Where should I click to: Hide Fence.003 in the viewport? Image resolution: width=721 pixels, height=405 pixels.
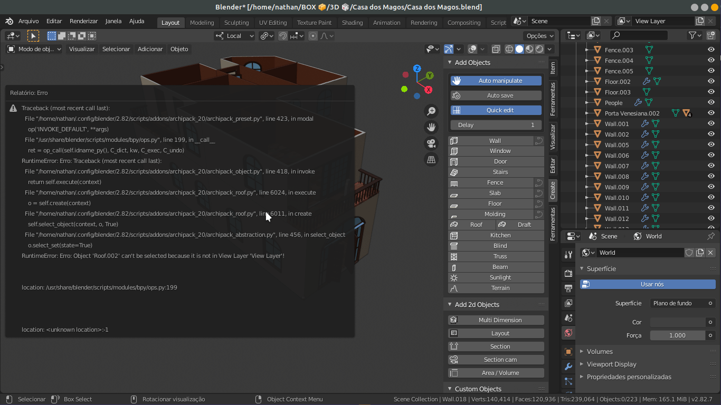click(x=711, y=50)
